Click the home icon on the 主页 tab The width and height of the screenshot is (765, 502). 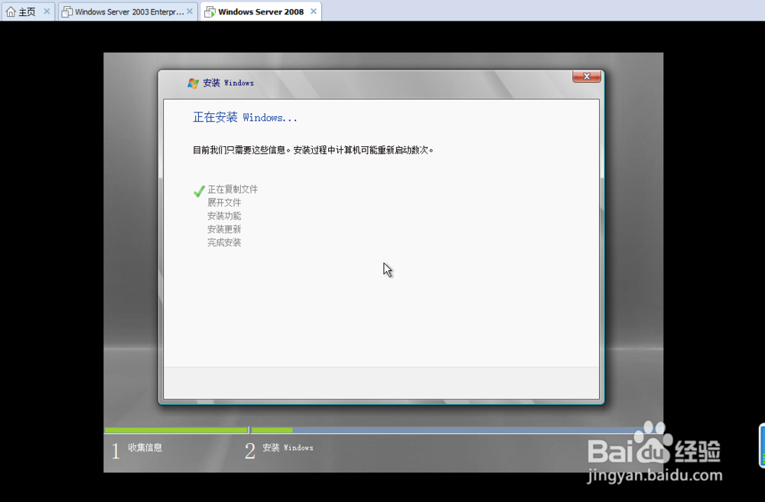(9, 11)
